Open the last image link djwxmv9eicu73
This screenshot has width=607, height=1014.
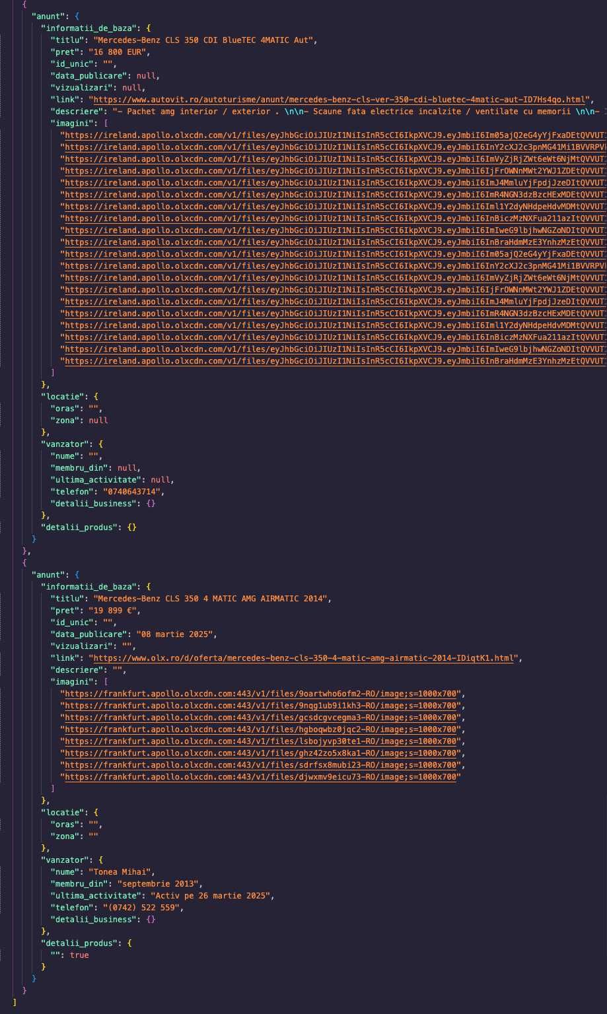click(x=261, y=777)
